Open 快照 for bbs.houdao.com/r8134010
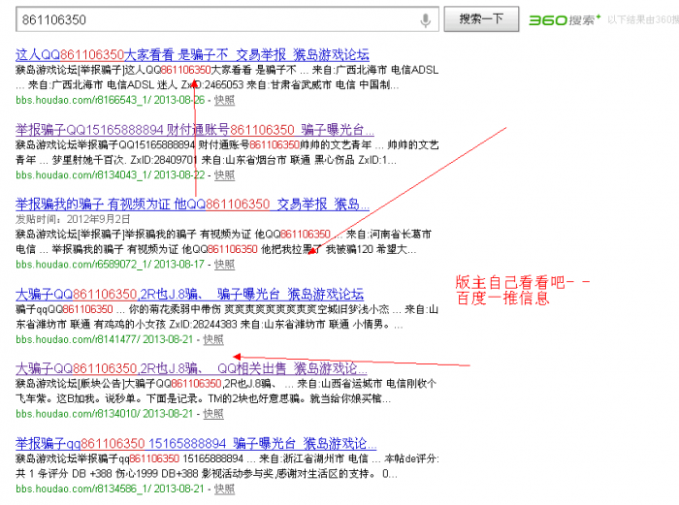The image size is (679, 505). coord(213,414)
